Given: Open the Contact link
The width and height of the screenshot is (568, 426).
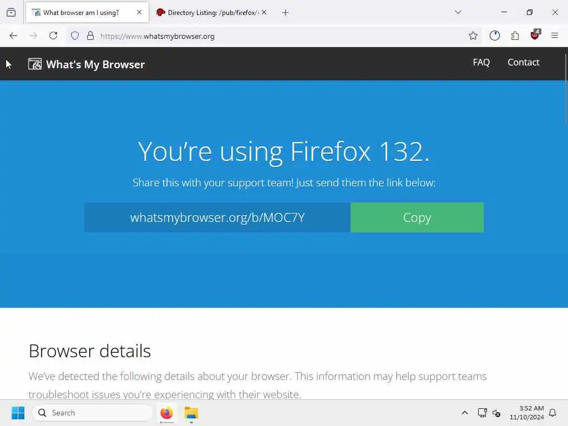Looking at the screenshot, I should pyautogui.click(x=524, y=62).
